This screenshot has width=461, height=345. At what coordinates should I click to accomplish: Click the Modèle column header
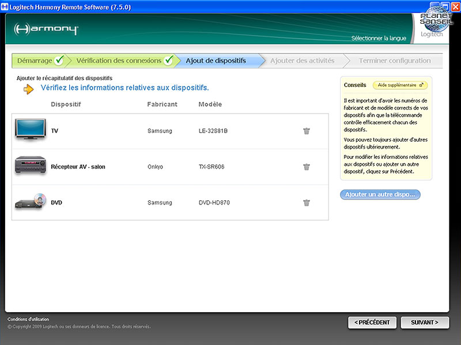(210, 104)
